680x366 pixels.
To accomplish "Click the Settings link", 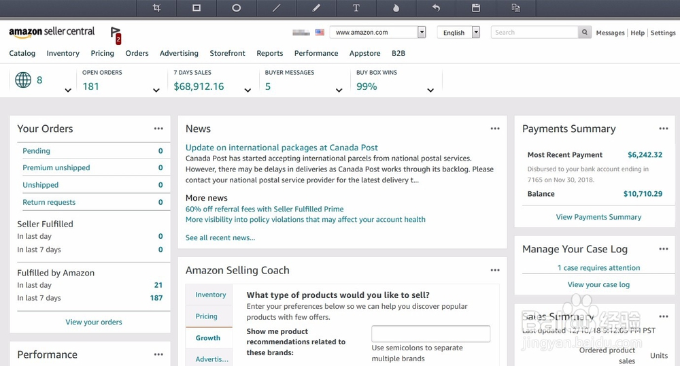I will [663, 33].
